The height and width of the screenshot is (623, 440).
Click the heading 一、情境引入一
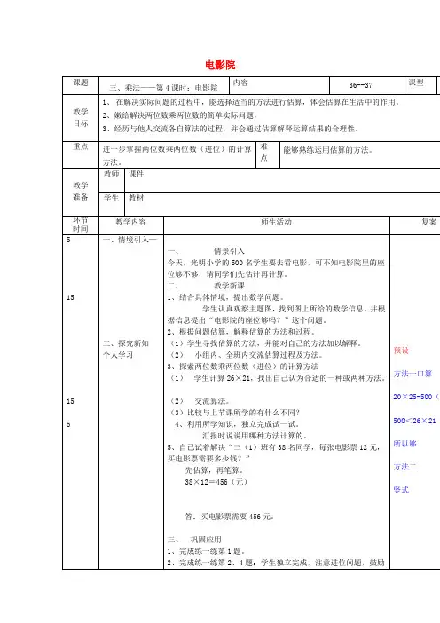point(130,240)
